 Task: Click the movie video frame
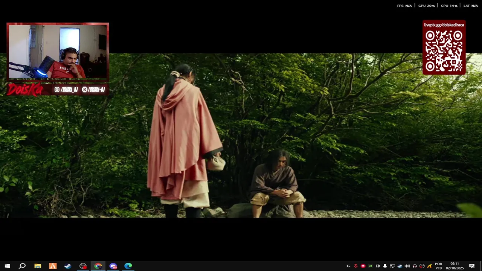pyautogui.click(x=241, y=135)
